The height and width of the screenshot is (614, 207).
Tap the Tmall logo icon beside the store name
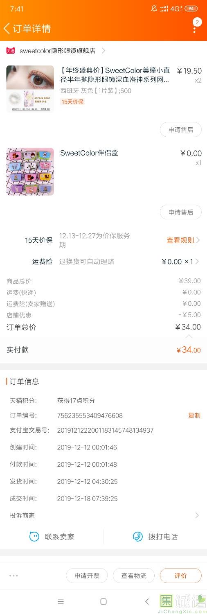pos(11,51)
